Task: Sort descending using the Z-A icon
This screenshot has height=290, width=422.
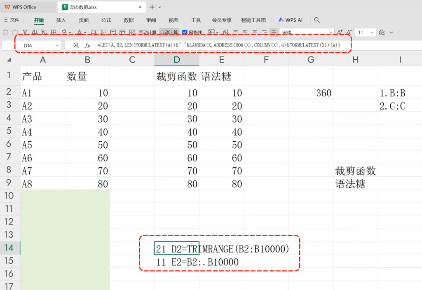Action: pyautogui.click(x=44, y=32)
